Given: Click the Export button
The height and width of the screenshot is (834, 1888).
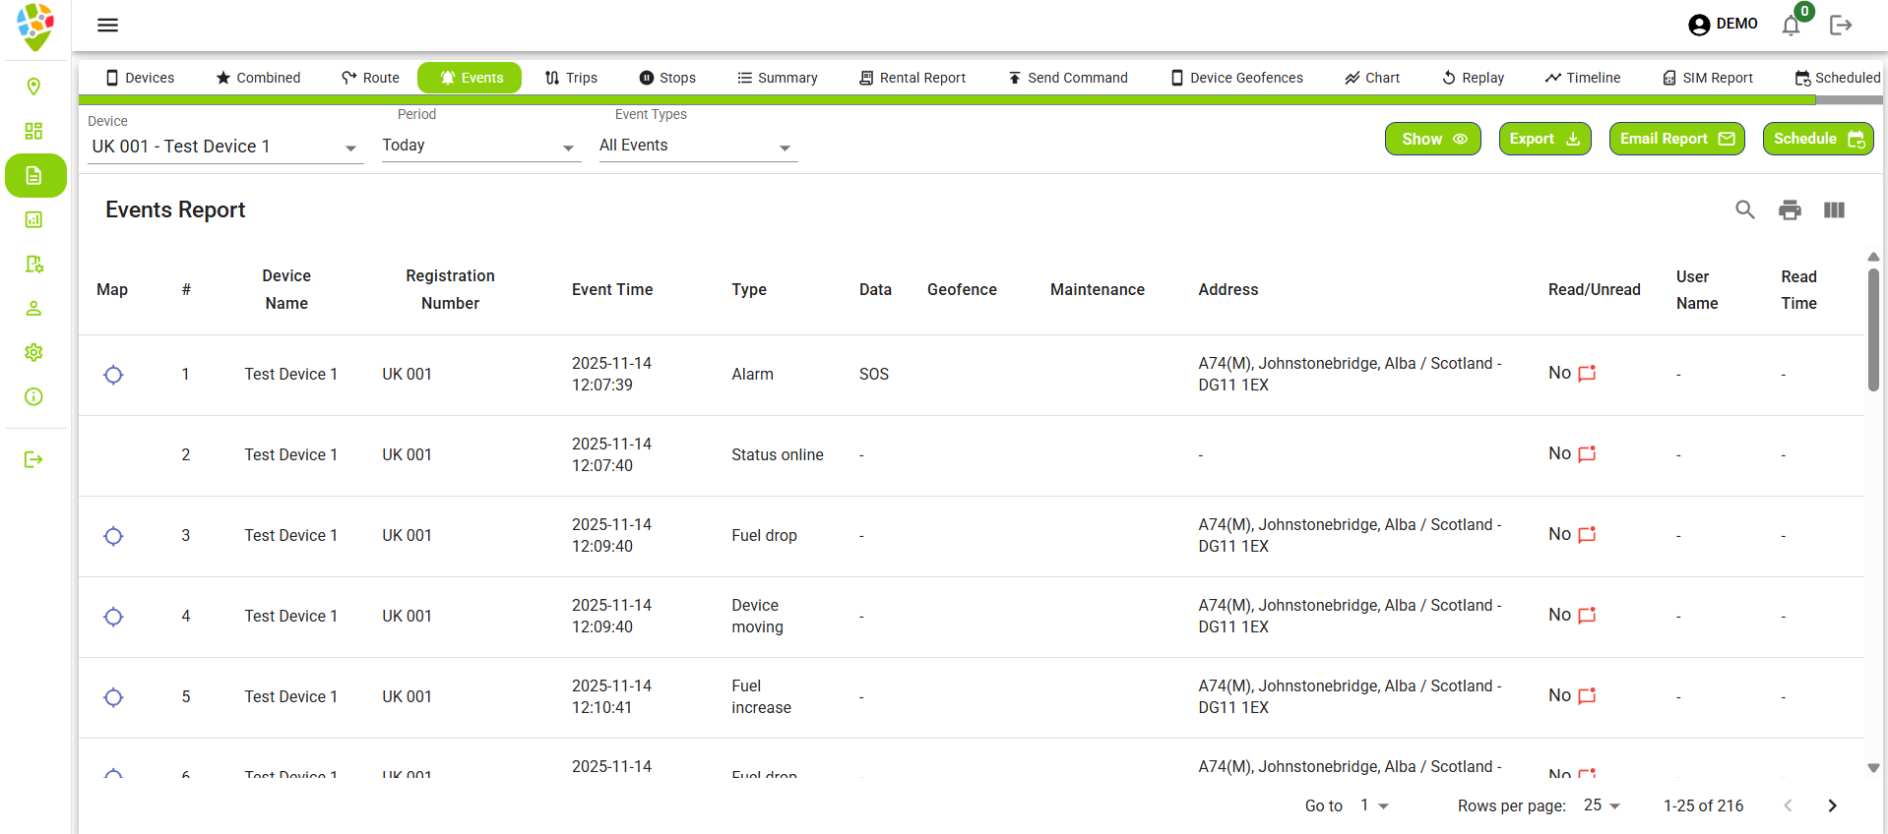Looking at the screenshot, I should [1544, 139].
